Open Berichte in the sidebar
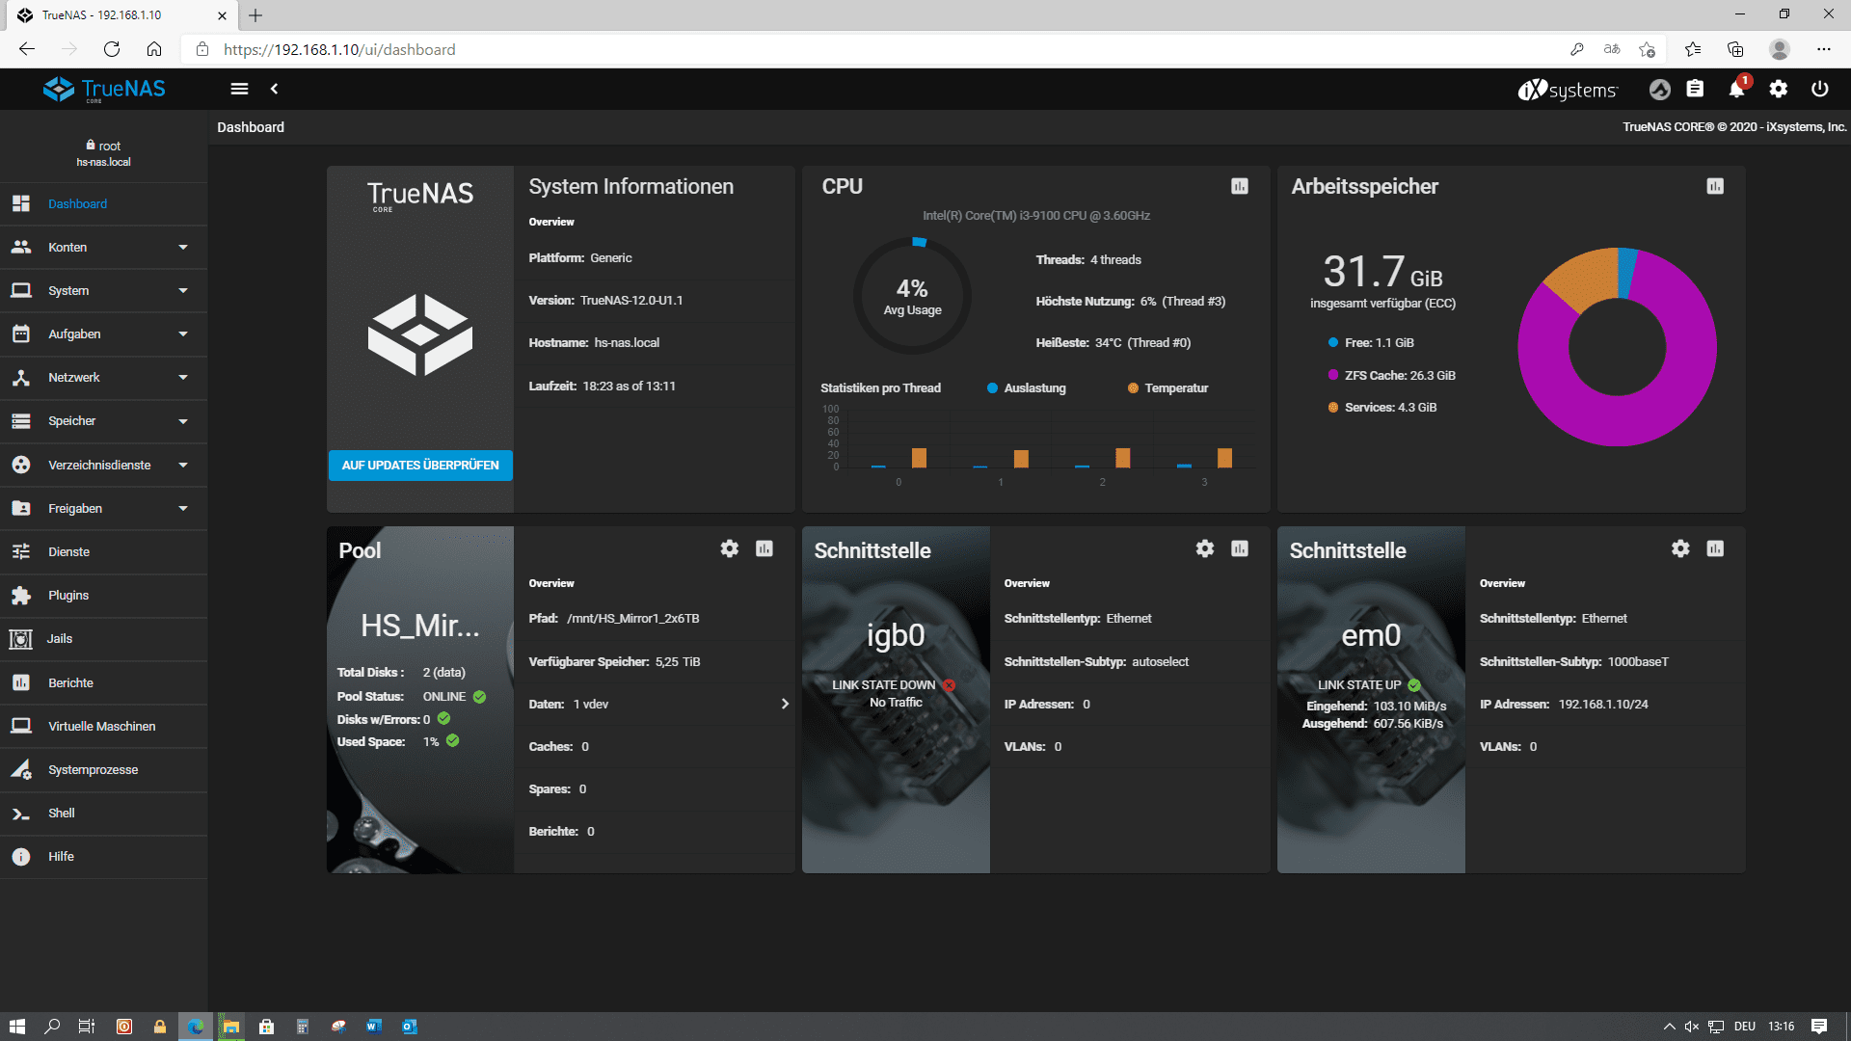 [104, 683]
